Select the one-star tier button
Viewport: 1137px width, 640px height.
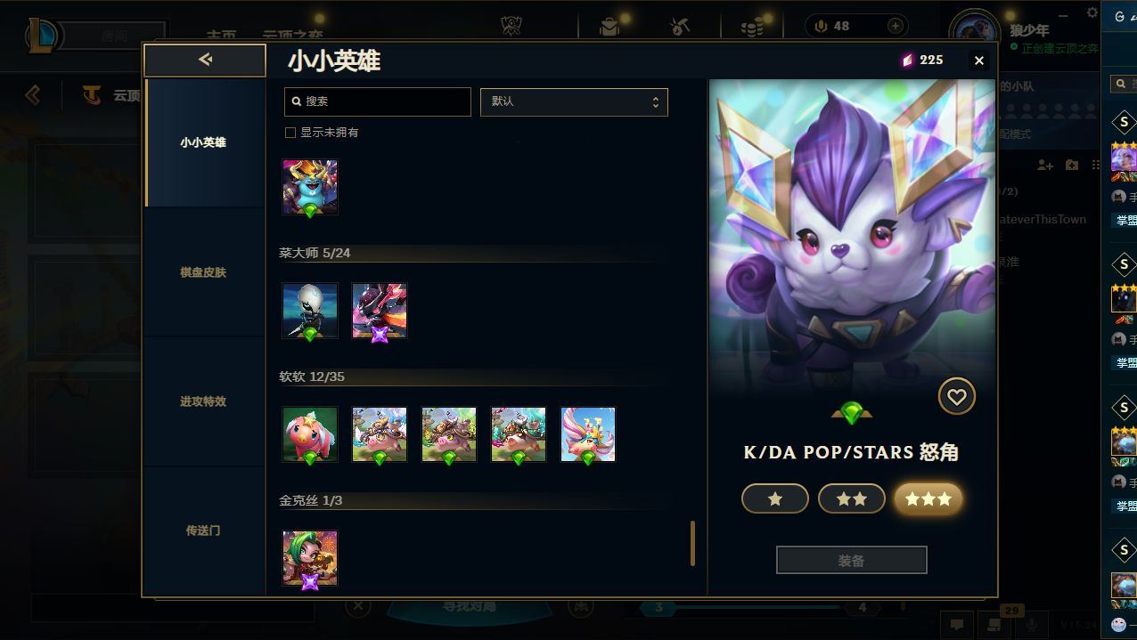pos(774,499)
